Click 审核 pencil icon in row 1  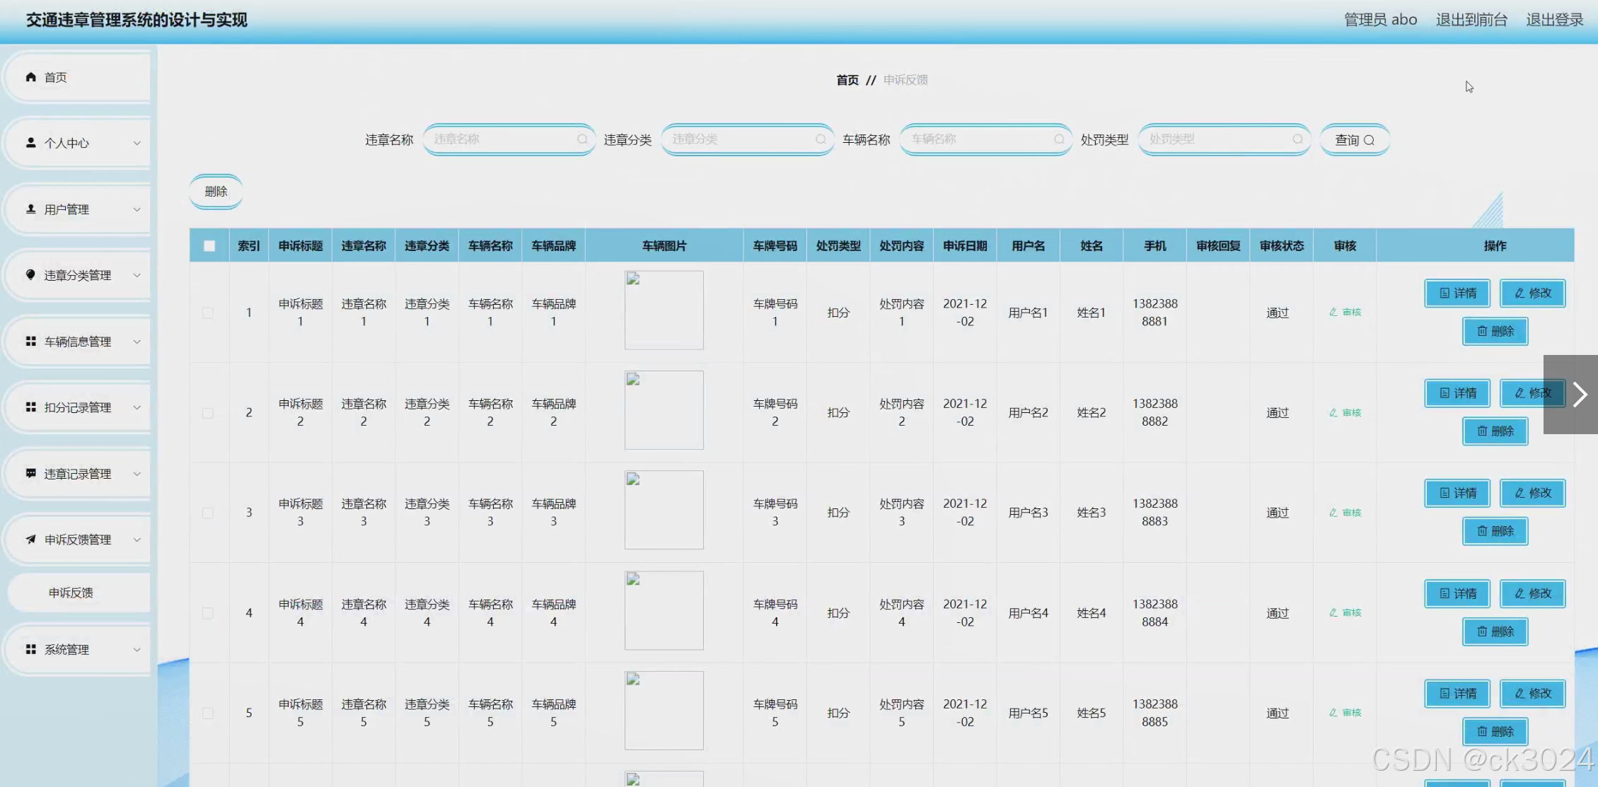[x=1333, y=312]
